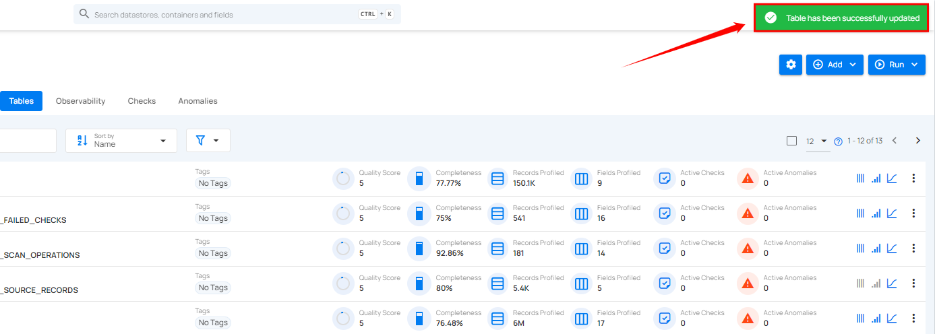The image size is (935, 334).
Task: Click the help question mark beside pagination
Action: click(x=839, y=141)
